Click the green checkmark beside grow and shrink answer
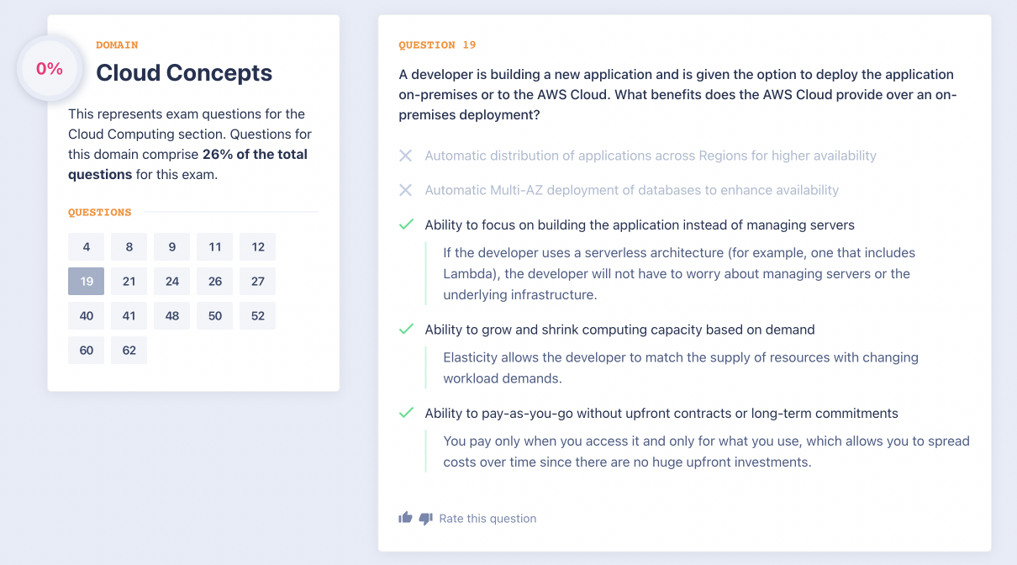The width and height of the screenshot is (1017, 565). pyautogui.click(x=406, y=329)
